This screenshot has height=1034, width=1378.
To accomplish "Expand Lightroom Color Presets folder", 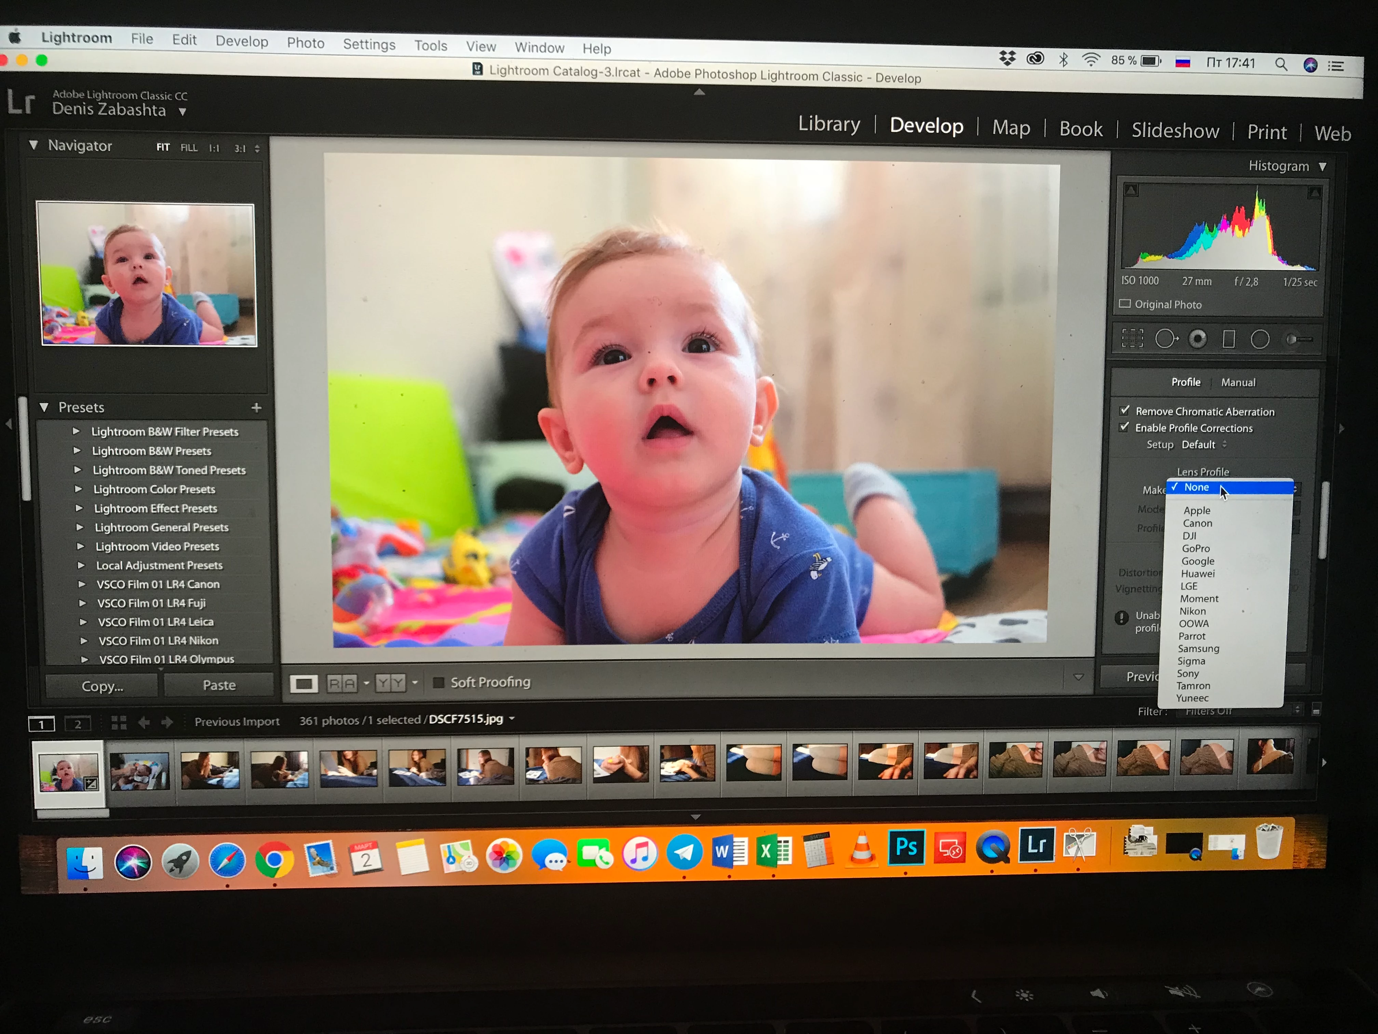I will click(79, 489).
